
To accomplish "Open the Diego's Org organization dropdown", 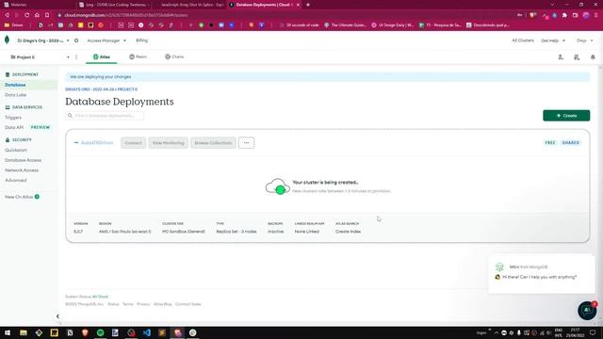I will [x=43, y=40].
